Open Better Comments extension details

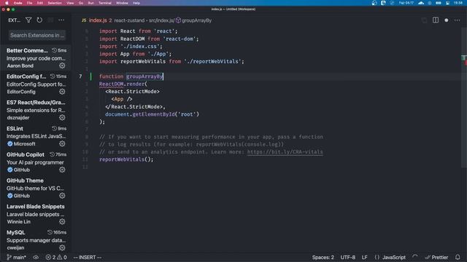(x=36, y=58)
